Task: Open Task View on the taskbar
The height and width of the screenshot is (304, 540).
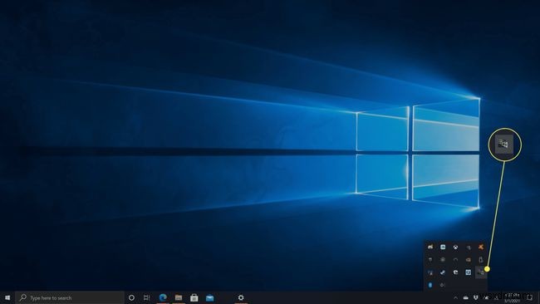Action: click(147, 298)
